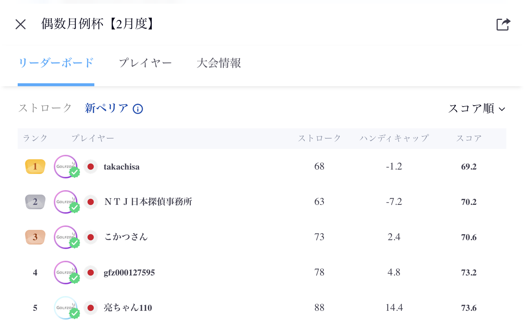Open takachisa's Golfzon avatar
Image resolution: width=524 pixels, height=331 pixels.
(x=66, y=167)
